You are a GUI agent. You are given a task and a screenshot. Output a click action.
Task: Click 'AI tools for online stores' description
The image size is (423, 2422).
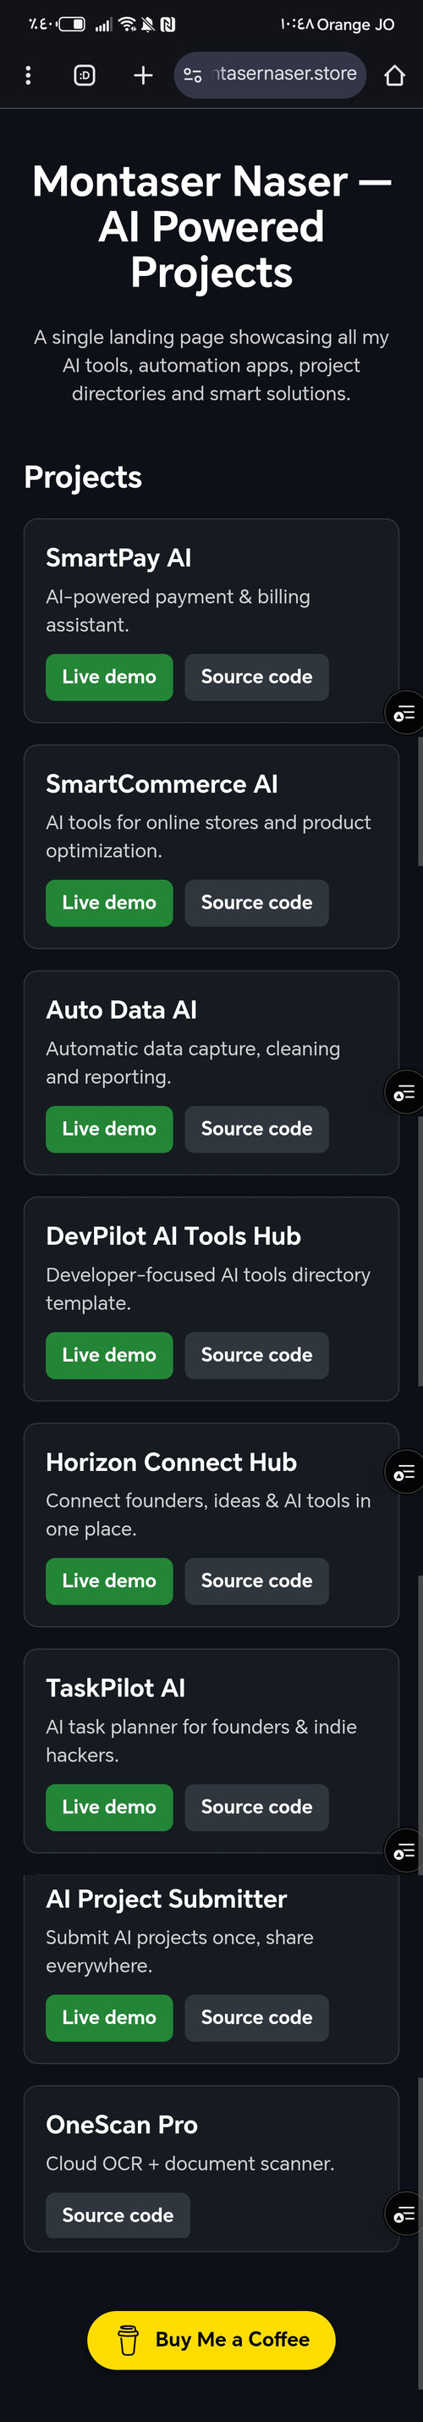pos(208,837)
